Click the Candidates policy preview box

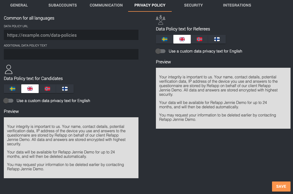(x=71, y=148)
